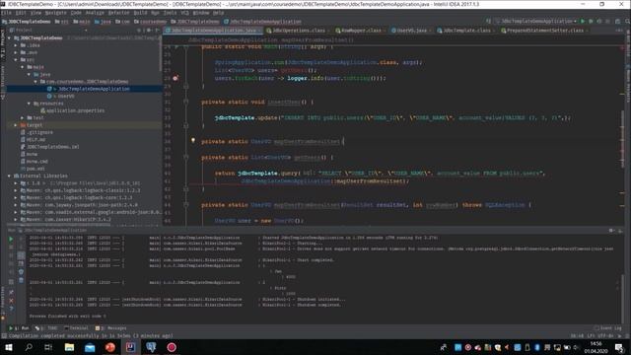Open the TODO tool window button
The image size is (631, 355).
pos(46,328)
